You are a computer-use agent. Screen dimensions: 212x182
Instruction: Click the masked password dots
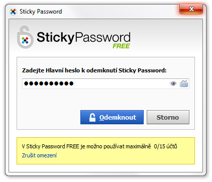(49, 83)
